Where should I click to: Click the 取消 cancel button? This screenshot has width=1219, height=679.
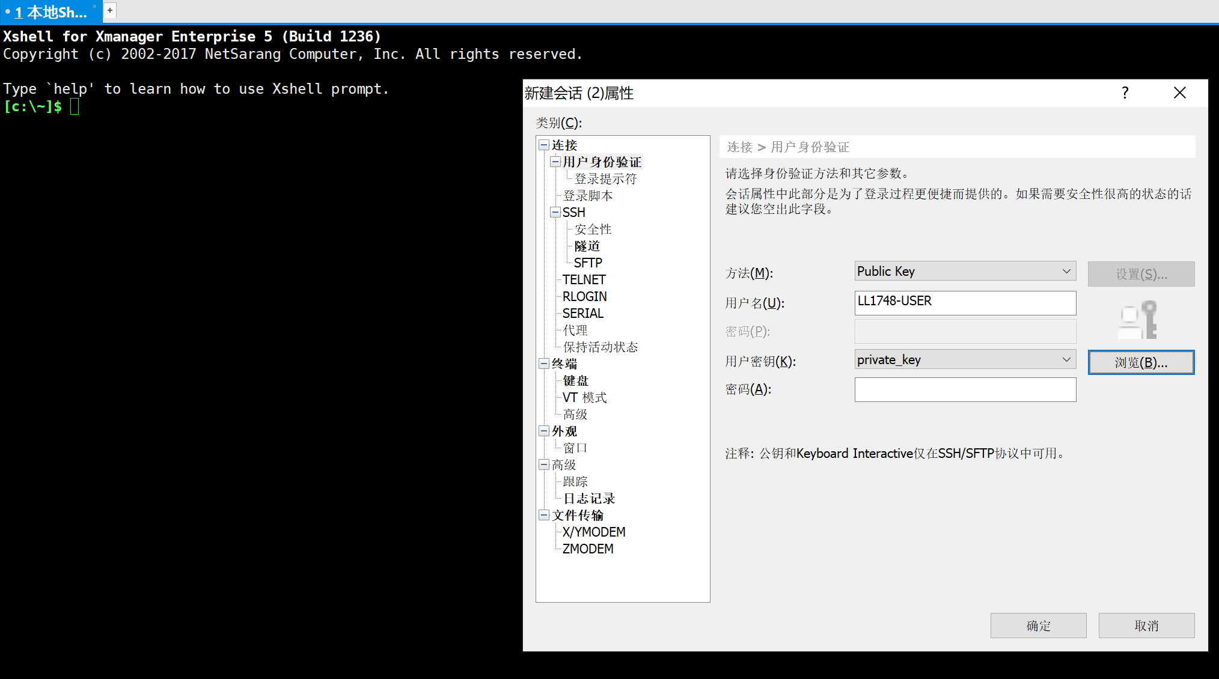[1146, 625]
